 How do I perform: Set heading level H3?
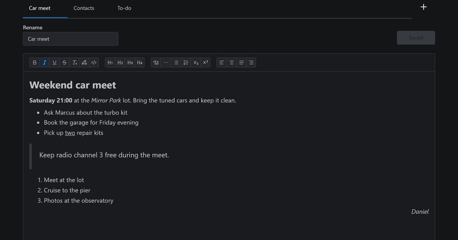pyautogui.click(x=130, y=62)
